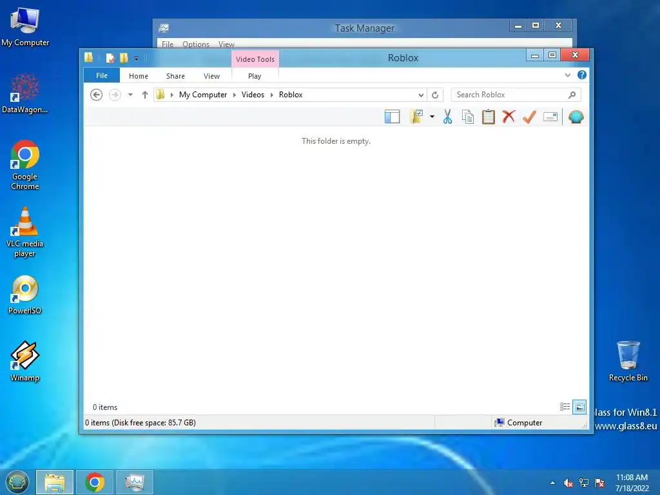660x495 pixels.
Task: Open Task Manager File menu
Action: click(168, 44)
